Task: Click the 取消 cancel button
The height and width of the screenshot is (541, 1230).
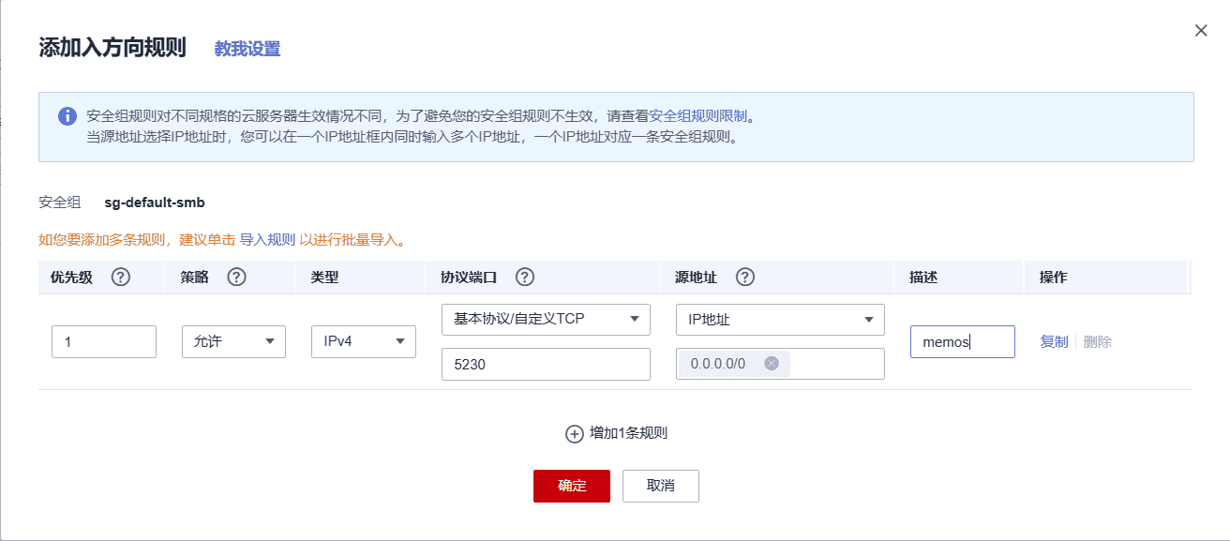Action: click(x=660, y=486)
